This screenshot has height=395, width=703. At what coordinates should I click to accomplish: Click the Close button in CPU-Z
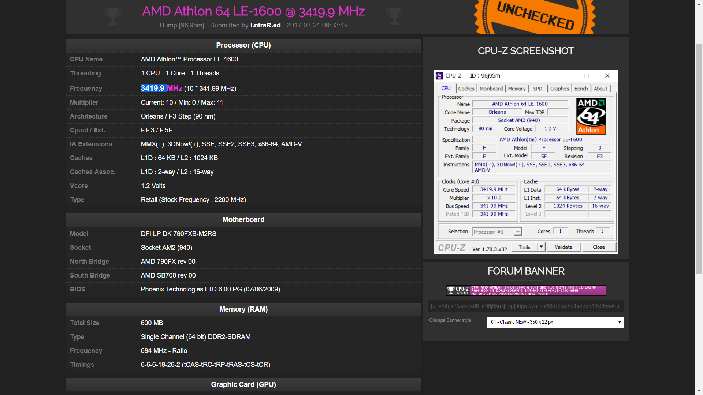(599, 247)
